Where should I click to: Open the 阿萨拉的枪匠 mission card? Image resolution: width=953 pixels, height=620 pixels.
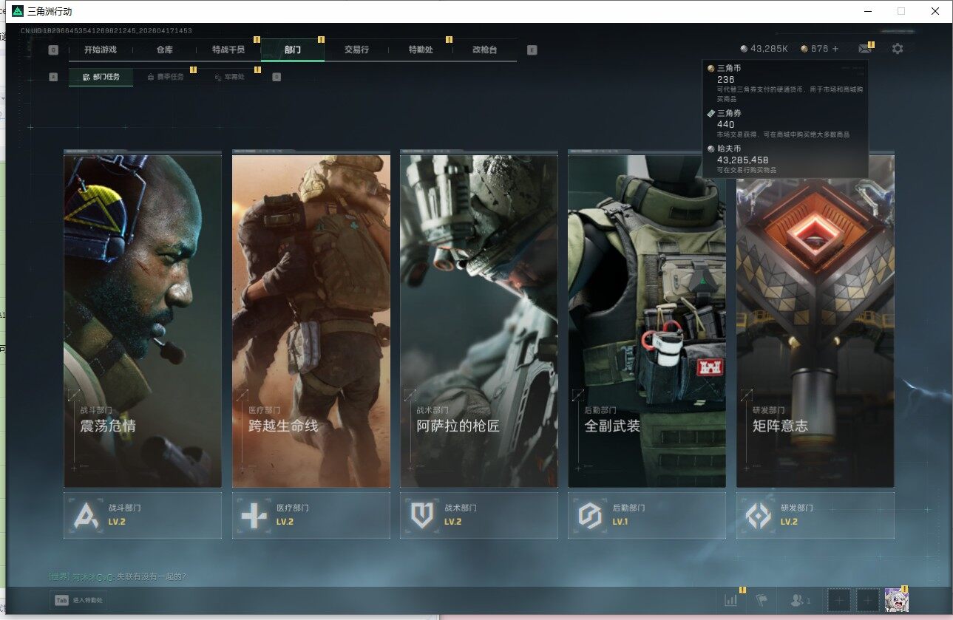click(479, 319)
